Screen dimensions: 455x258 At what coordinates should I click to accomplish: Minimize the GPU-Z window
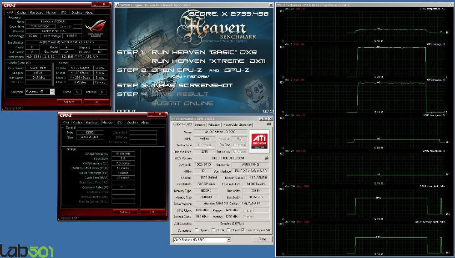coord(261,119)
